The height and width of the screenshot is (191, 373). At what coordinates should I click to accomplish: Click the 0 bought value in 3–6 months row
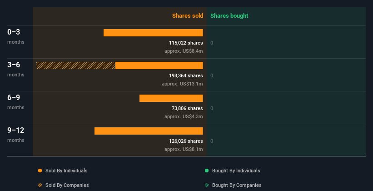pos(212,76)
